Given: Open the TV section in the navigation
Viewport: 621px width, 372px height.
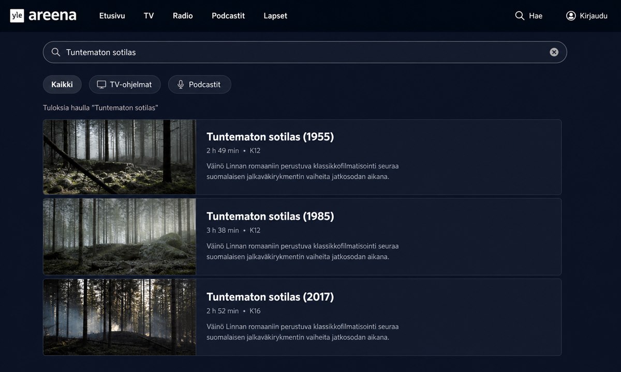Looking at the screenshot, I should click(x=149, y=16).
